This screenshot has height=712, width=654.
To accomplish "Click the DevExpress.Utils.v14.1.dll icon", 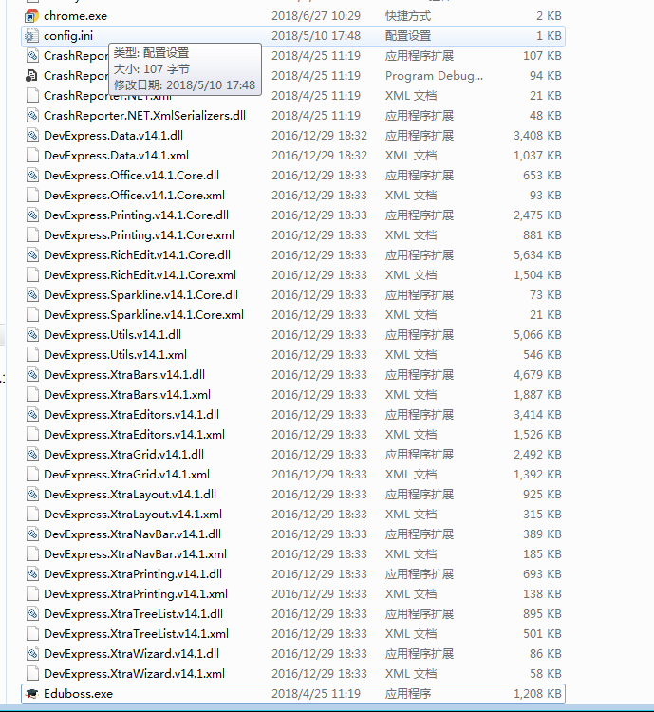I will pos(31,335).
